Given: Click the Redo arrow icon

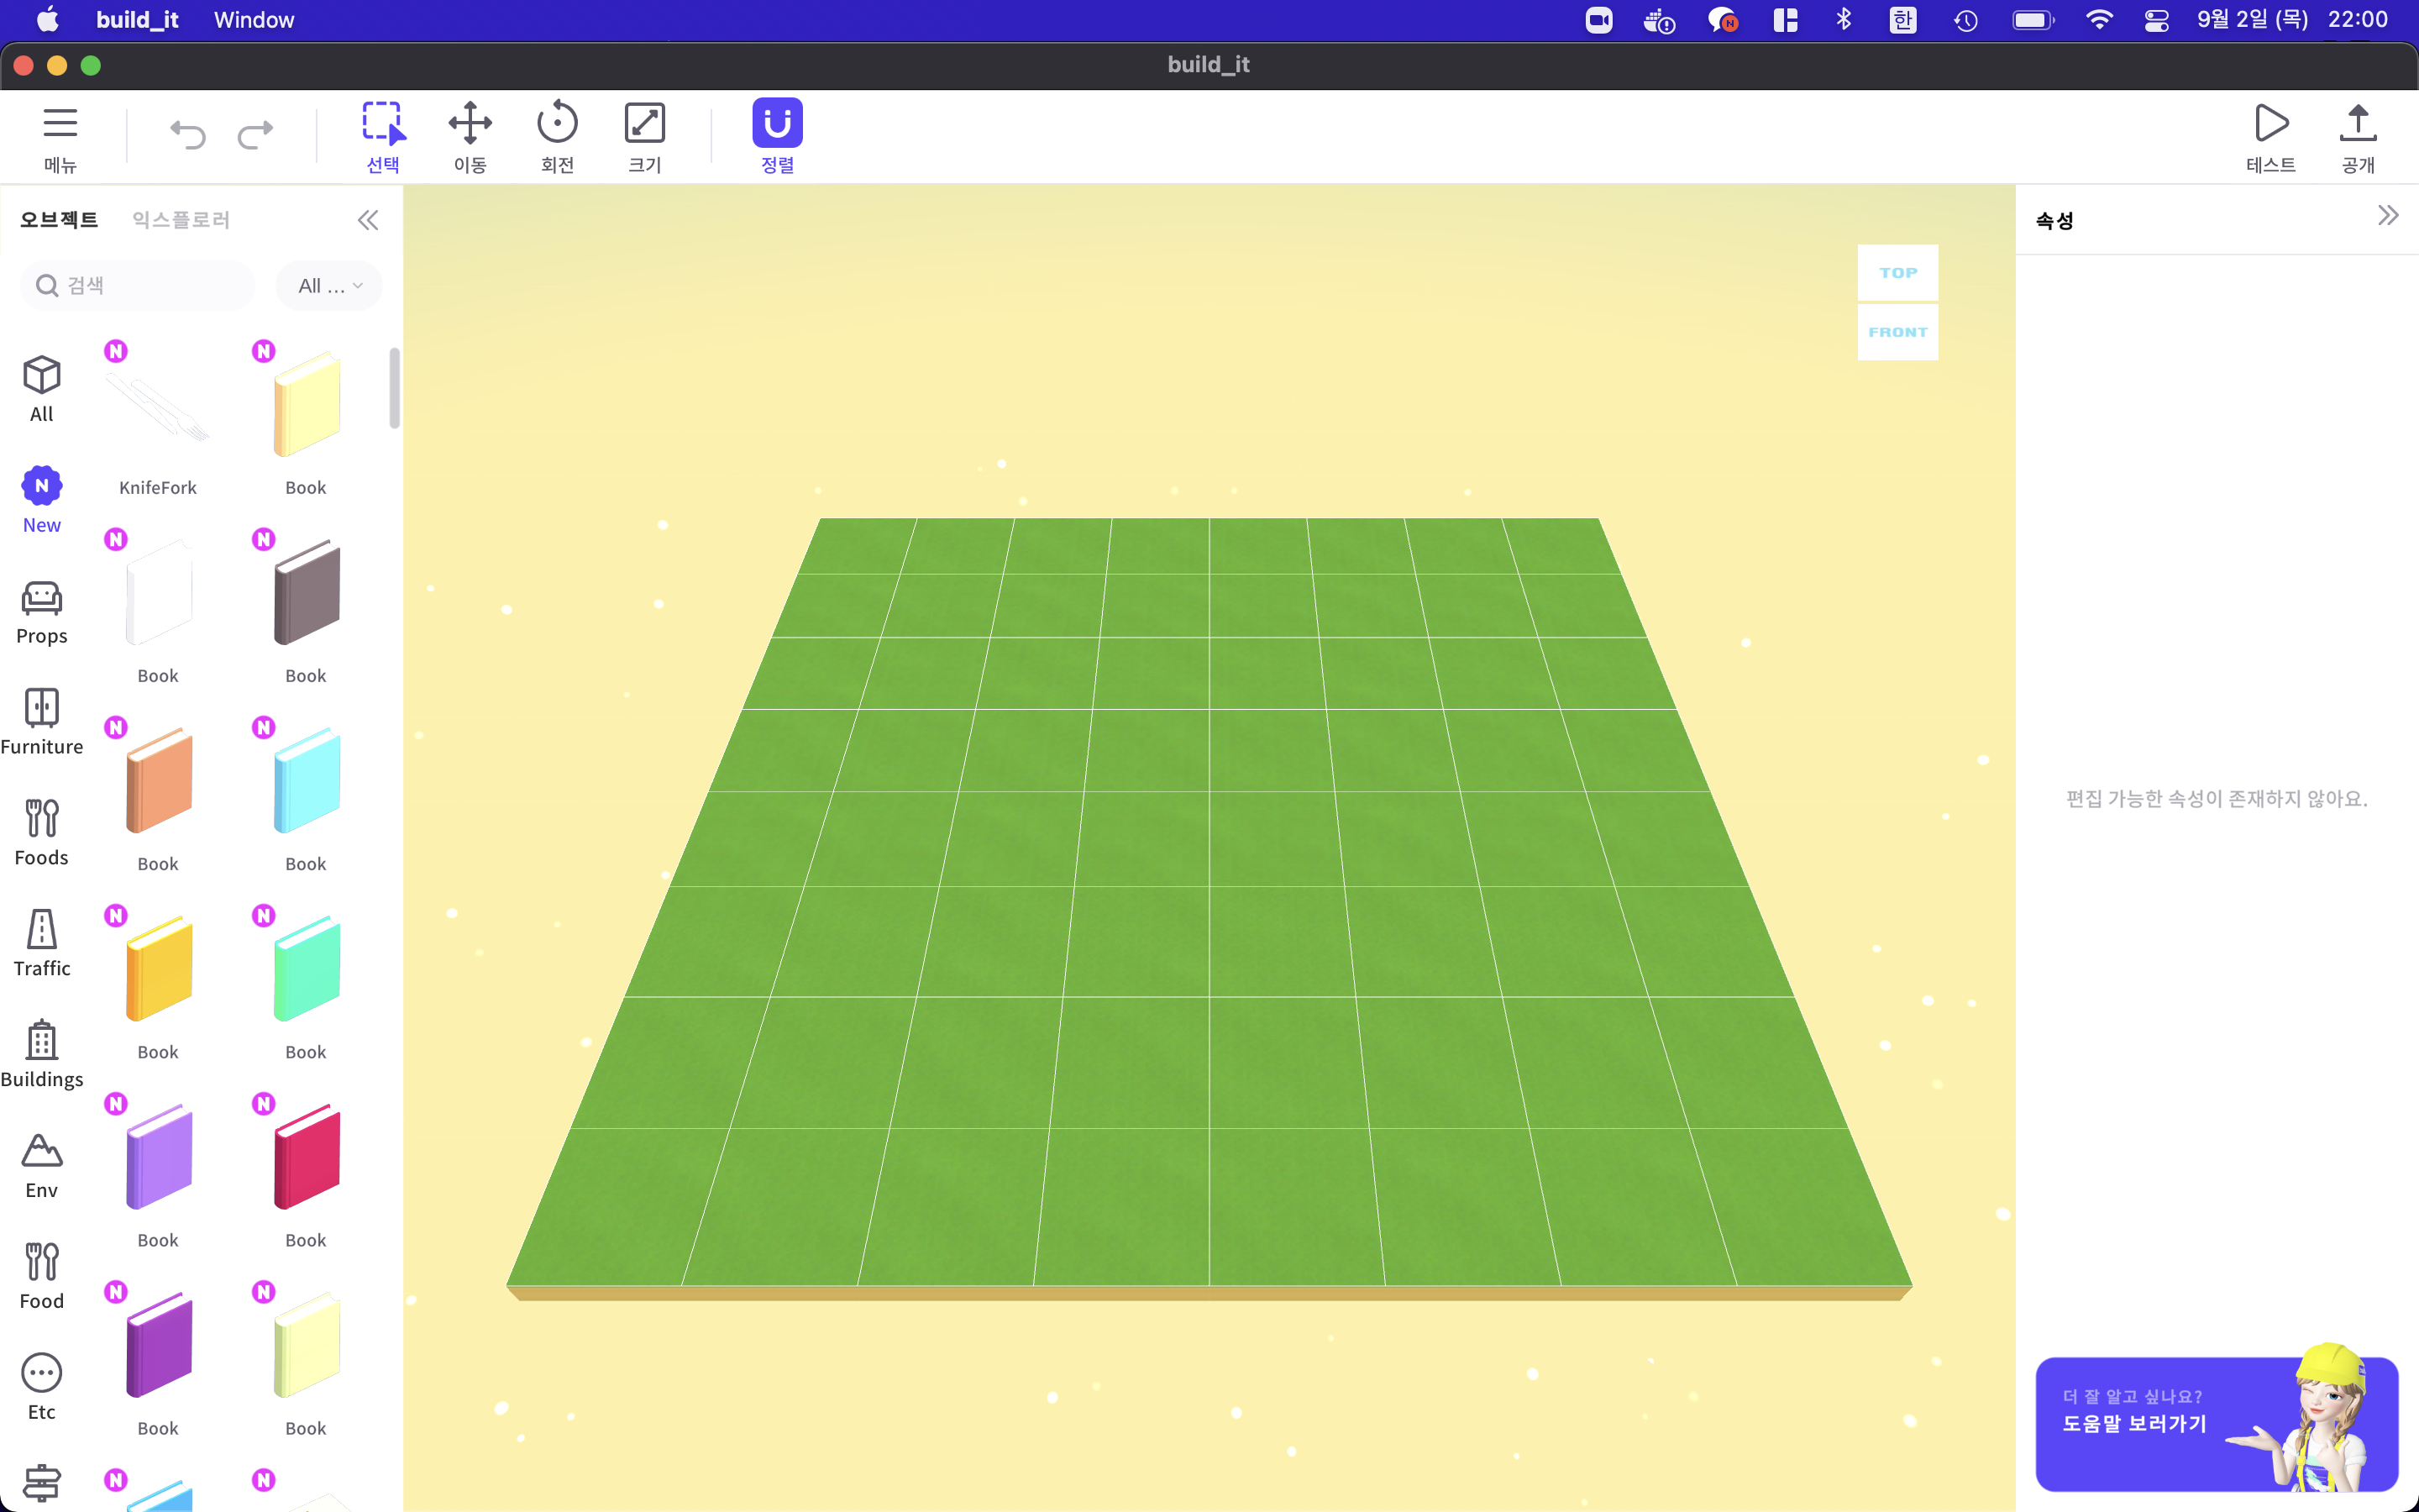Looking at the screenshot, I should pyautogui.click(x=254, y=133).
